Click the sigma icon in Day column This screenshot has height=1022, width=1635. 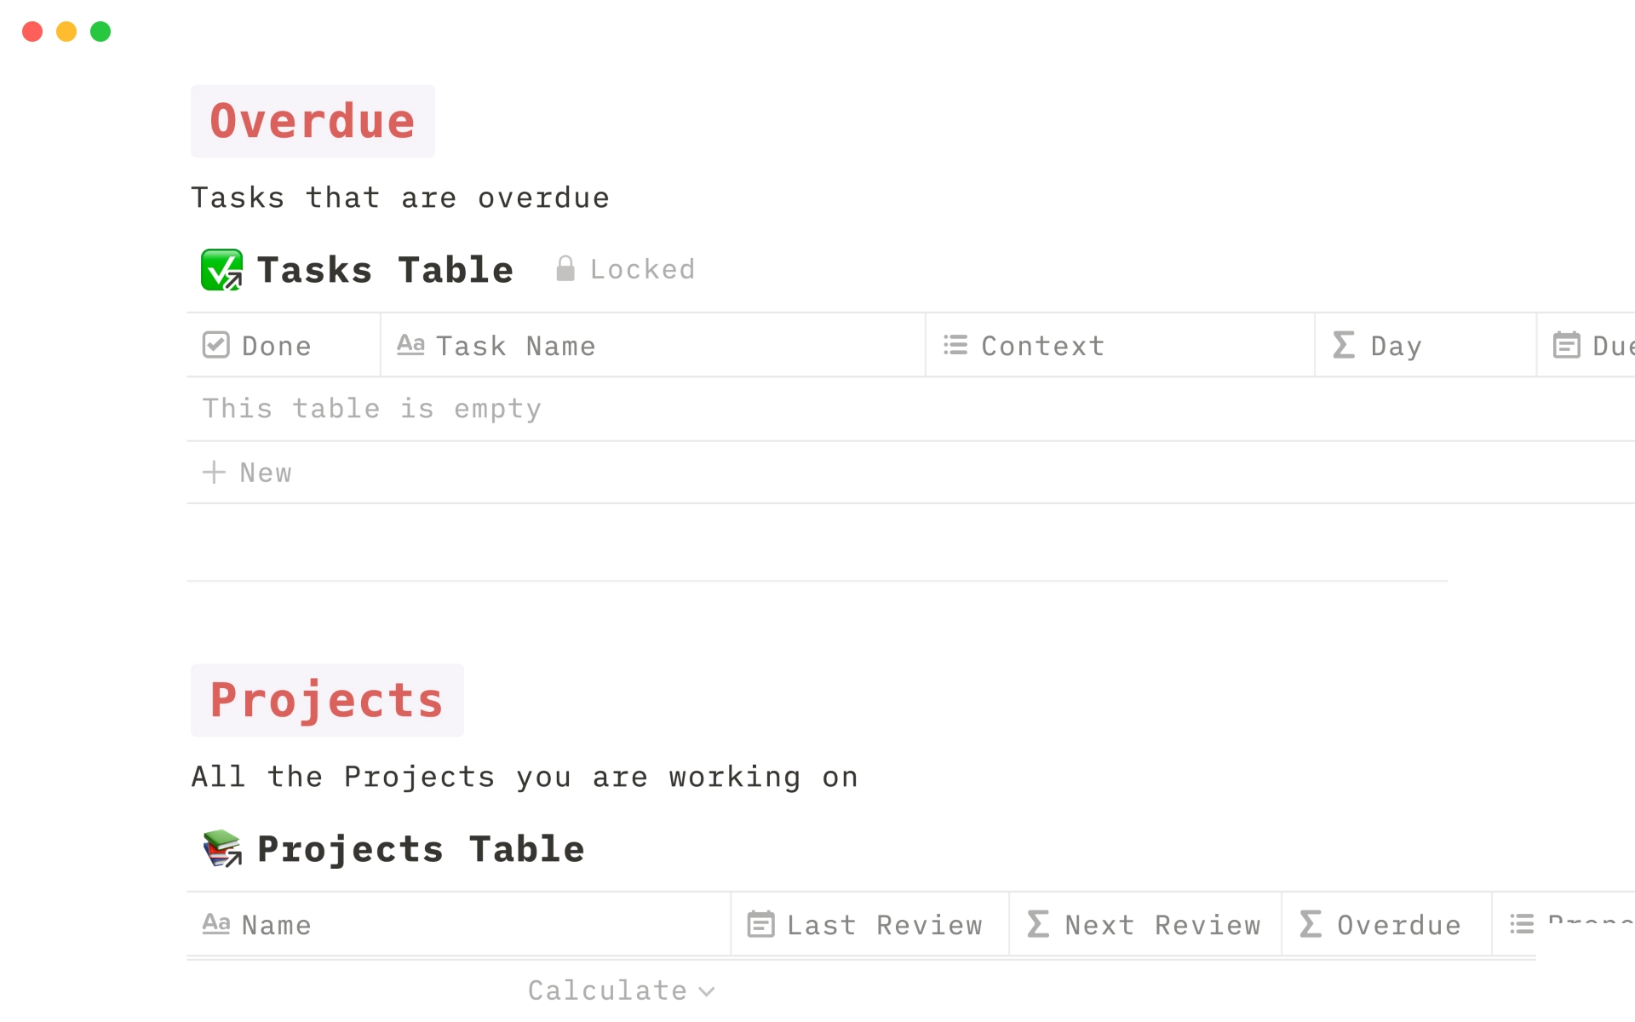[1344, 345]
